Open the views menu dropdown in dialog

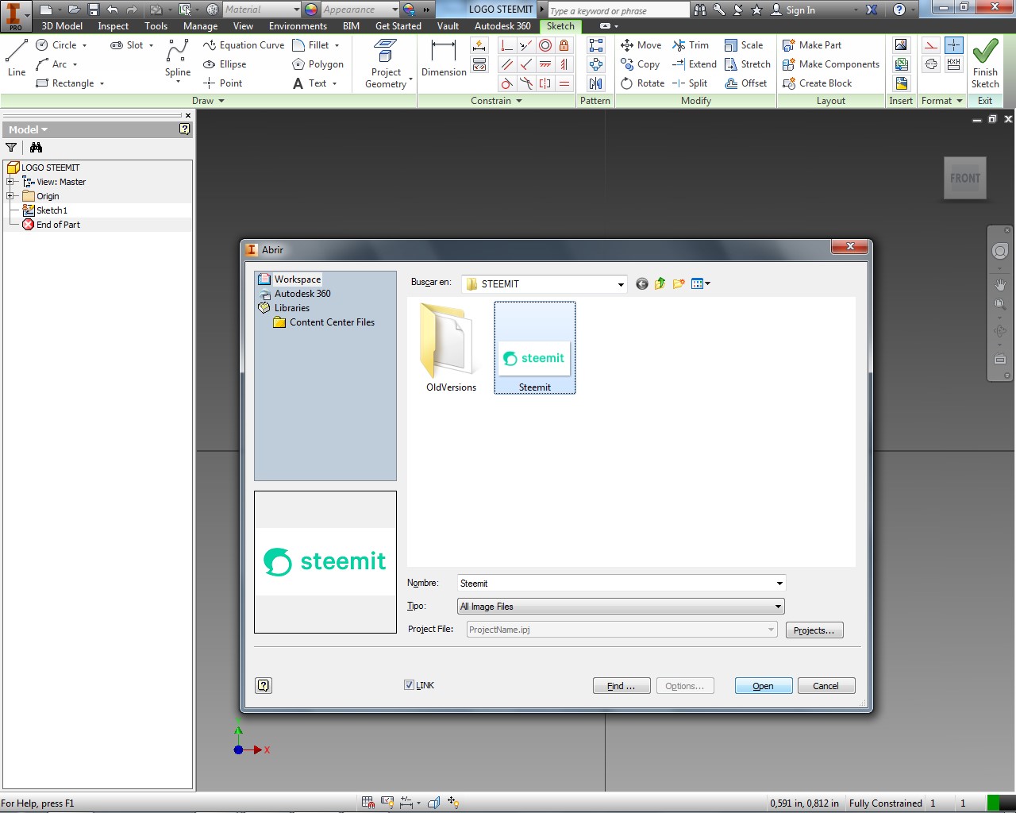(701, 283)
